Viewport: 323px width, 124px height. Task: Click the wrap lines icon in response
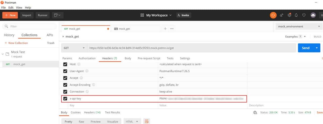tap(147, 121)
